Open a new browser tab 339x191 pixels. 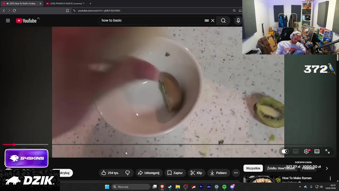90,3
